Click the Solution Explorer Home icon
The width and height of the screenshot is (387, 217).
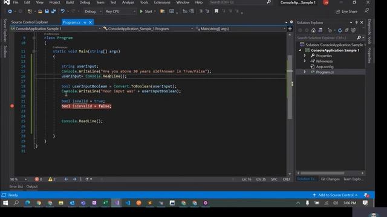point(313,30)
